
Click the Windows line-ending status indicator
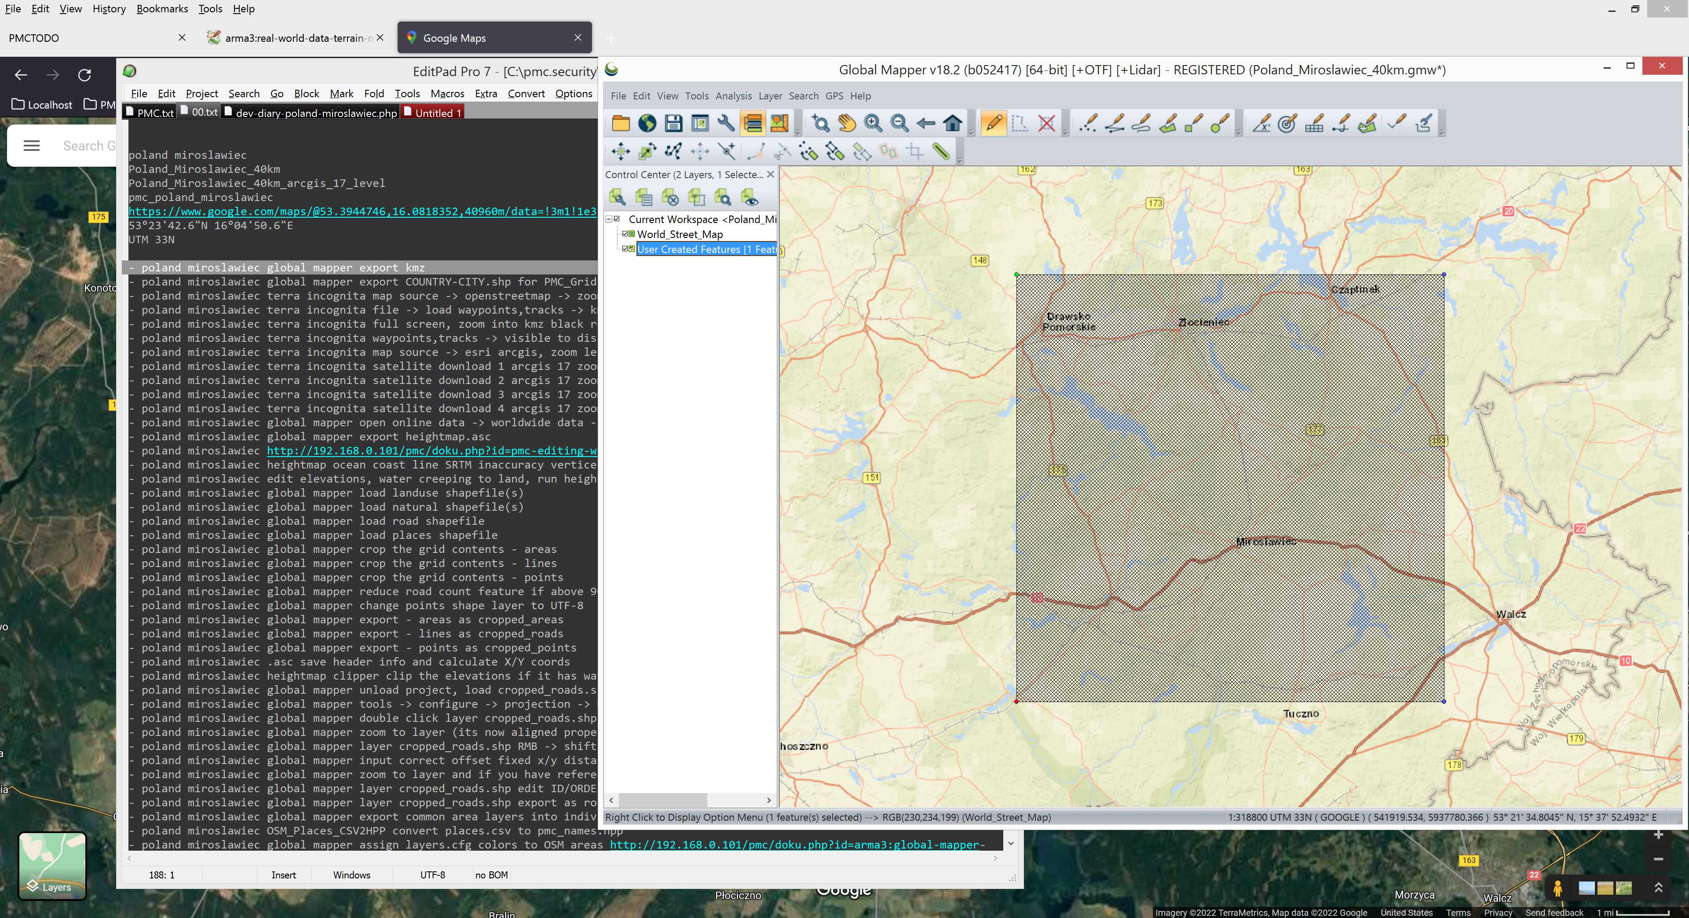[x=351, y=875]
